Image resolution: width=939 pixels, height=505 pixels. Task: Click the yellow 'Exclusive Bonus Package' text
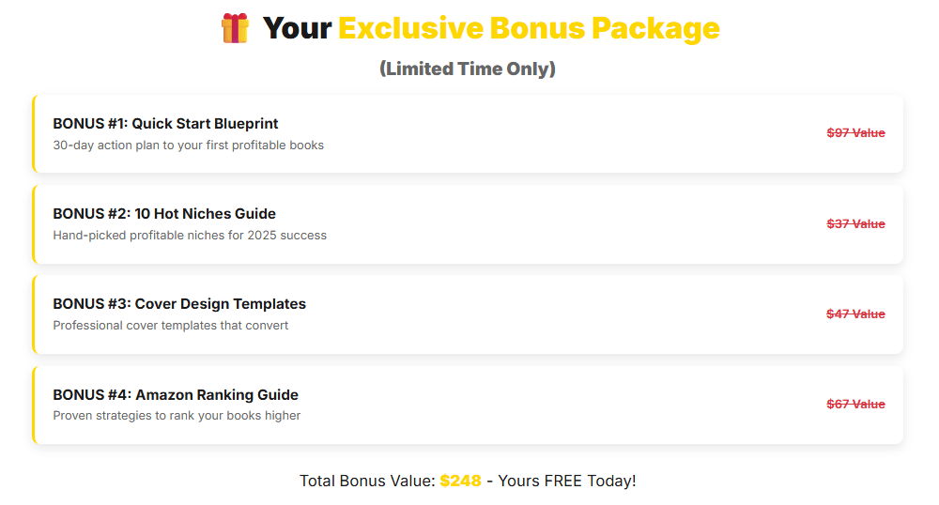coord(529,28)
